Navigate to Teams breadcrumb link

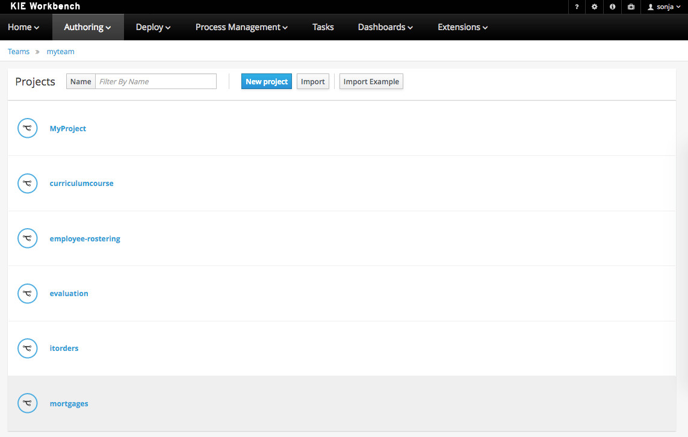point(19,52)
